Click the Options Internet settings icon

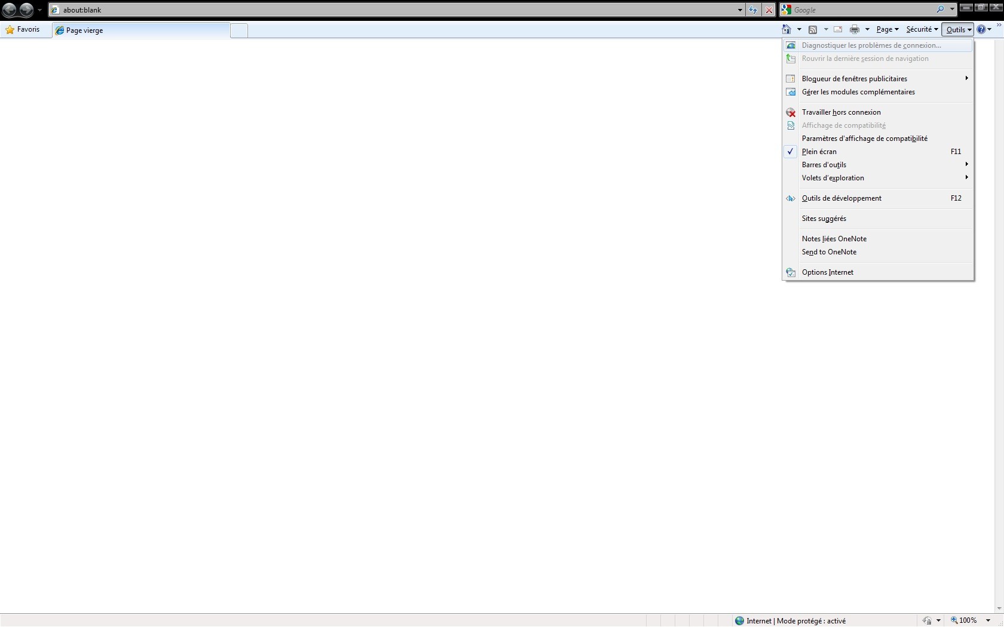(x=791, y=272)
